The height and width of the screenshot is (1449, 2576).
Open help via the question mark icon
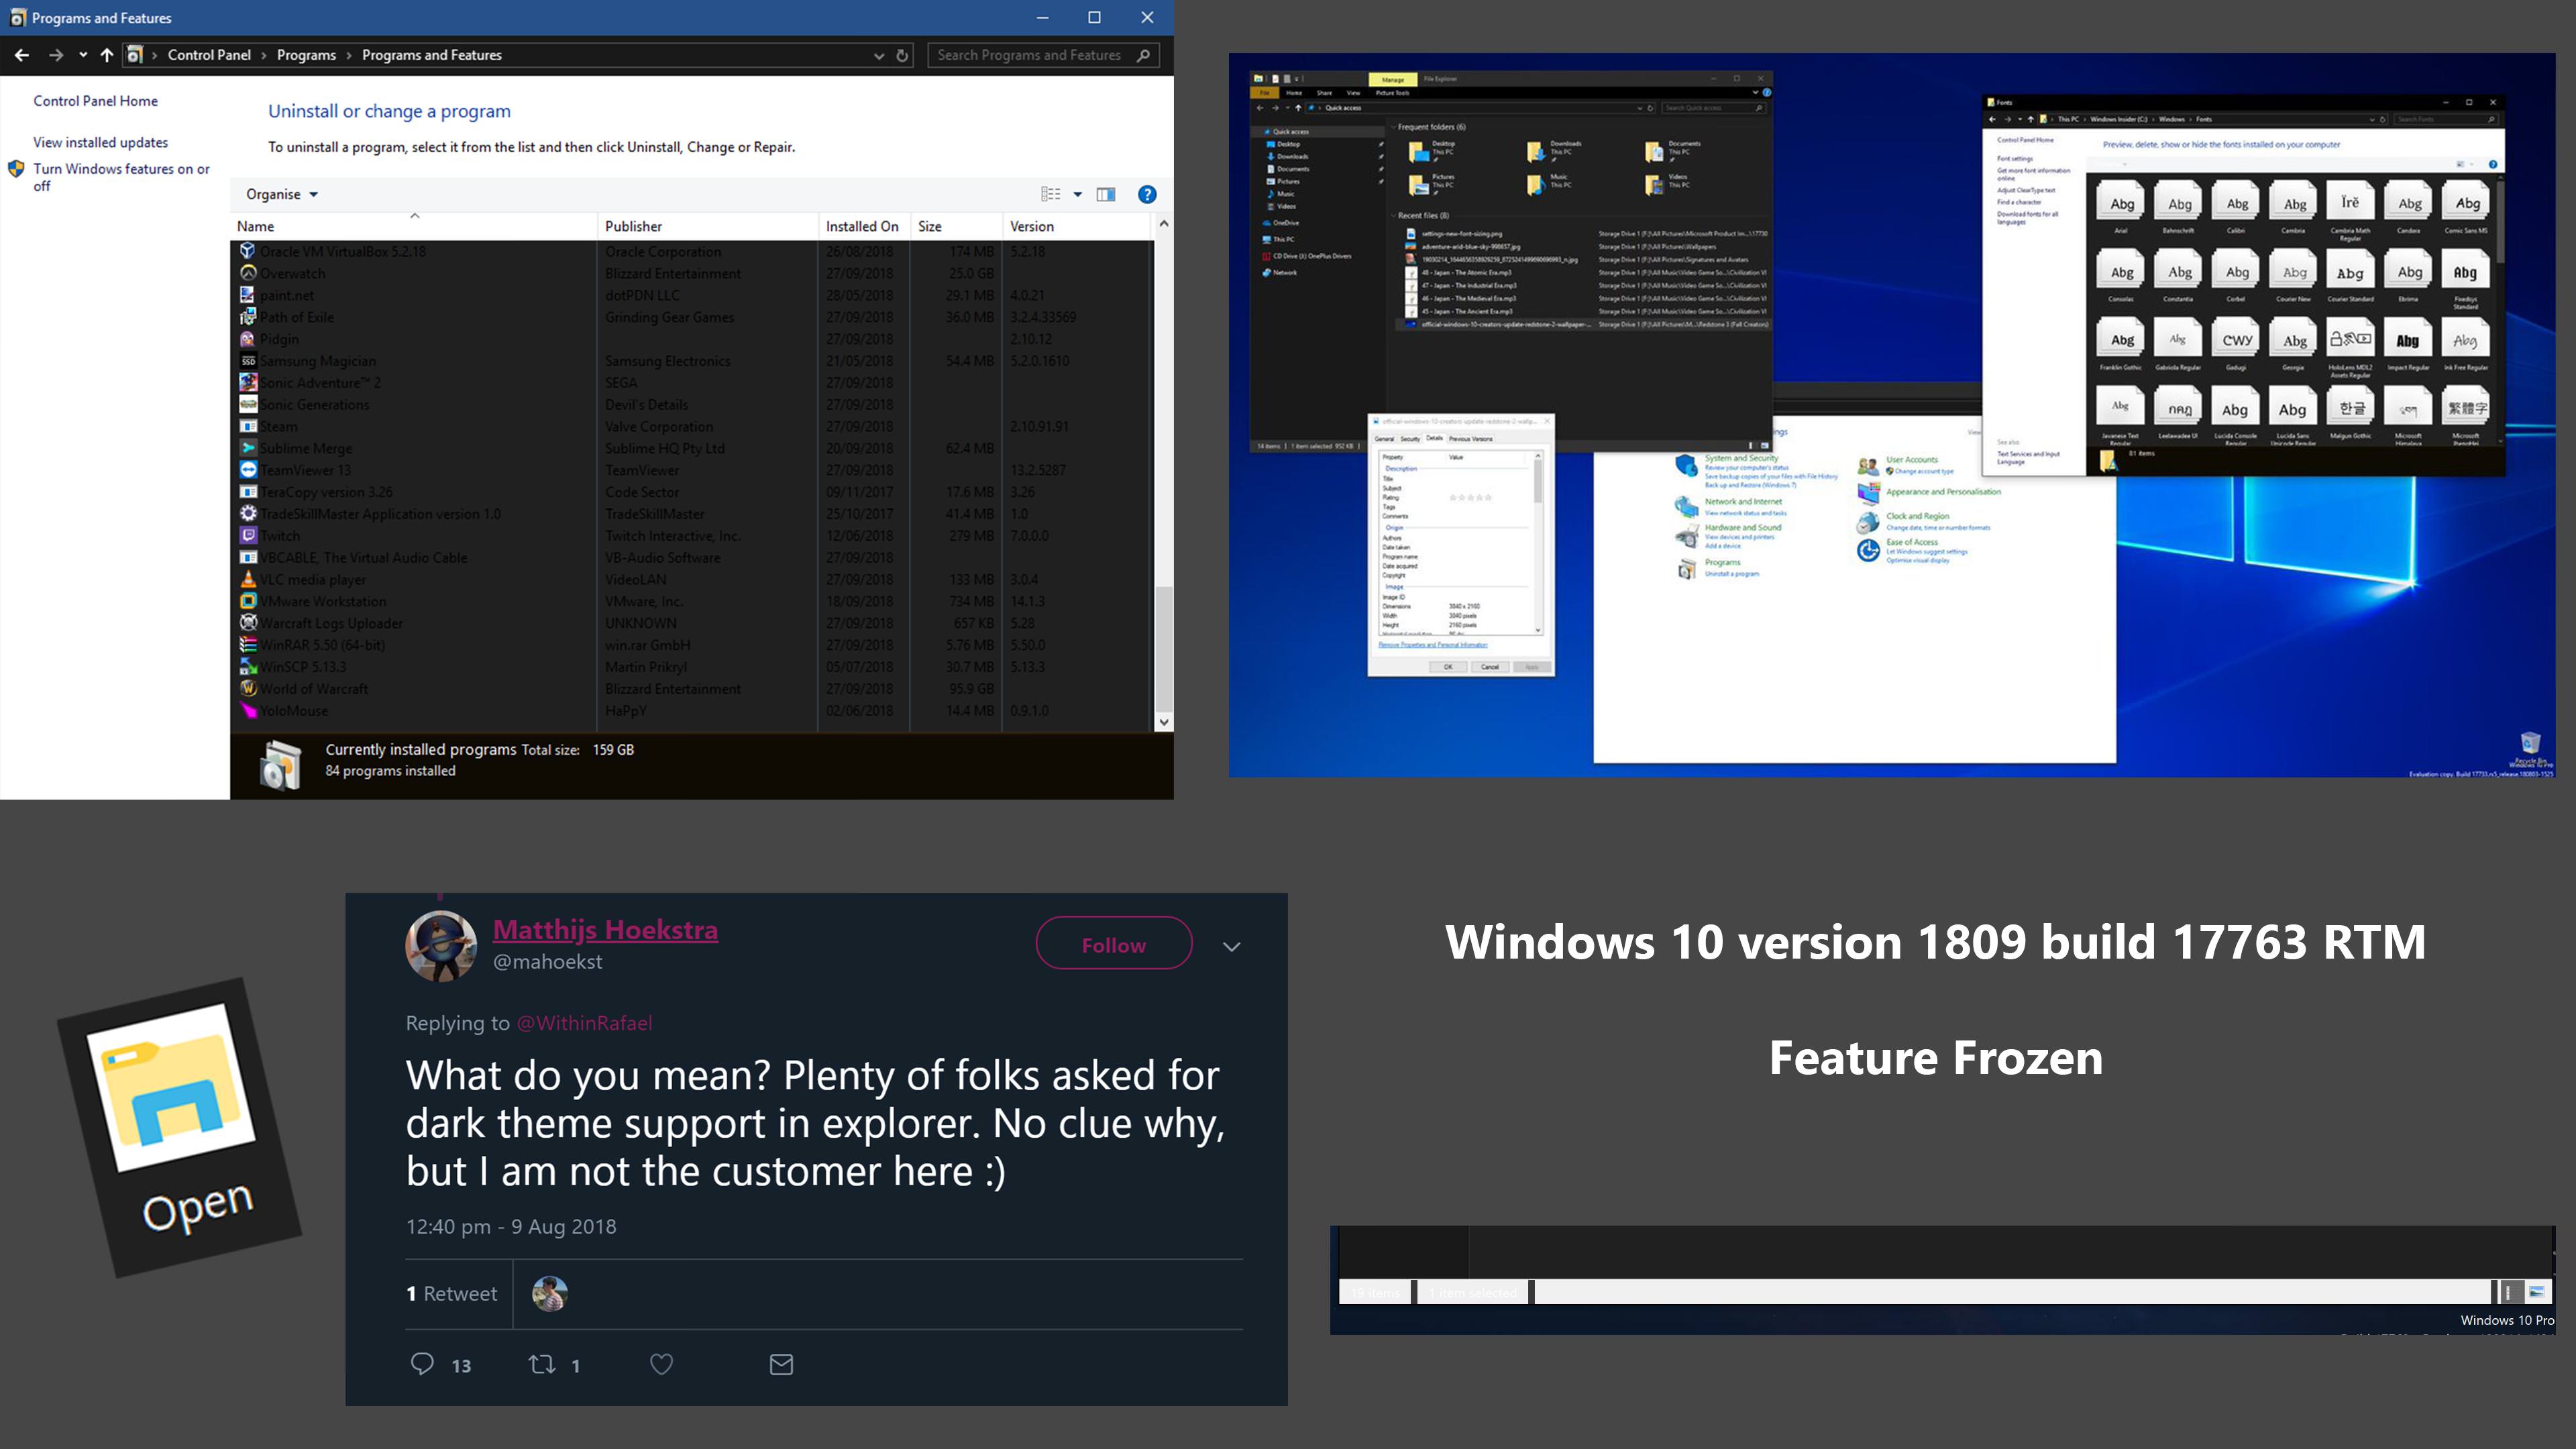click(x=1147, y=194)
